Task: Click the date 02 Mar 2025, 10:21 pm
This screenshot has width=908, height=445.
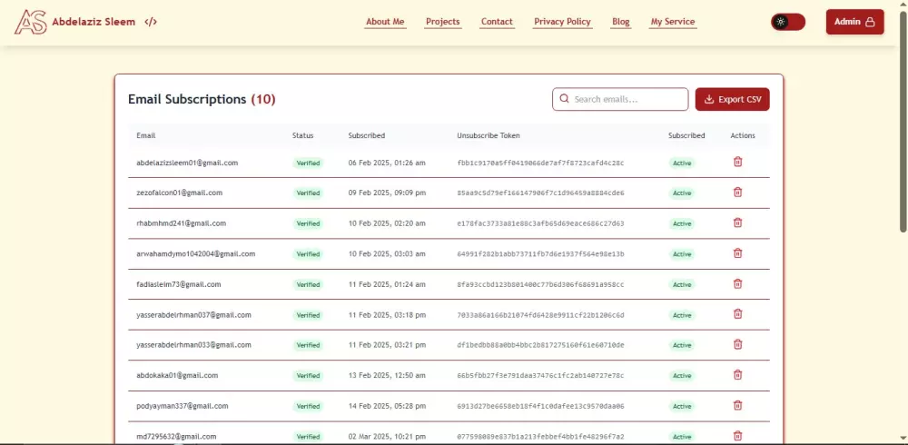Action: click(387, 436)
